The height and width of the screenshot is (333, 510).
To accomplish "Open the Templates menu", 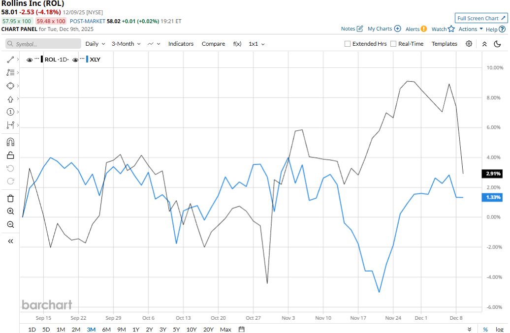I will pos(445,44).
